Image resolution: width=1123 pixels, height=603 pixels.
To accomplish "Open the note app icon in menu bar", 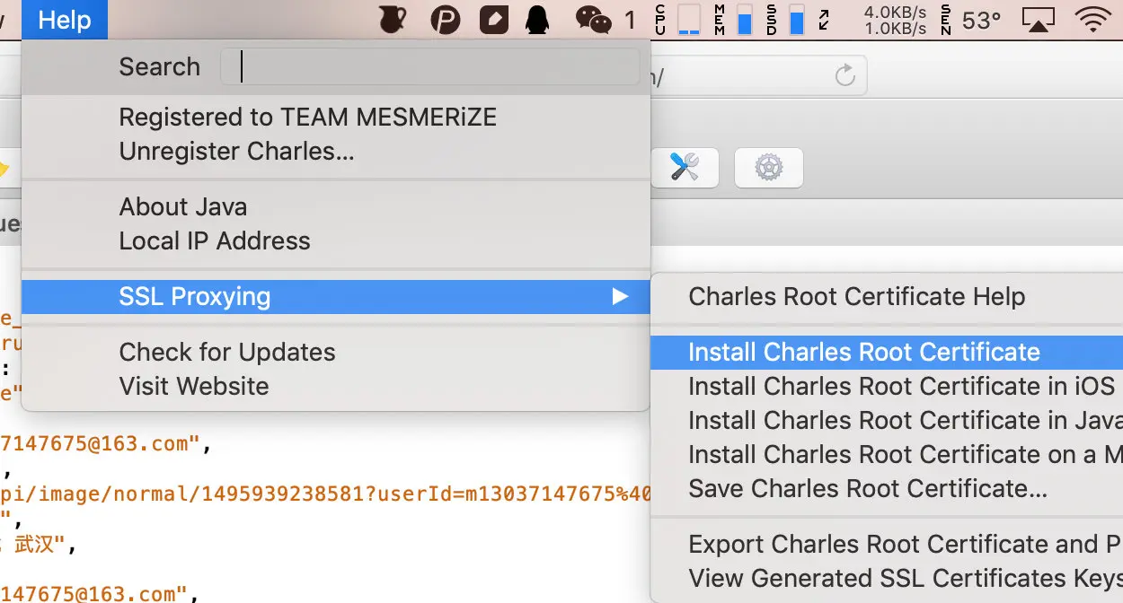I will click(493, 20).
